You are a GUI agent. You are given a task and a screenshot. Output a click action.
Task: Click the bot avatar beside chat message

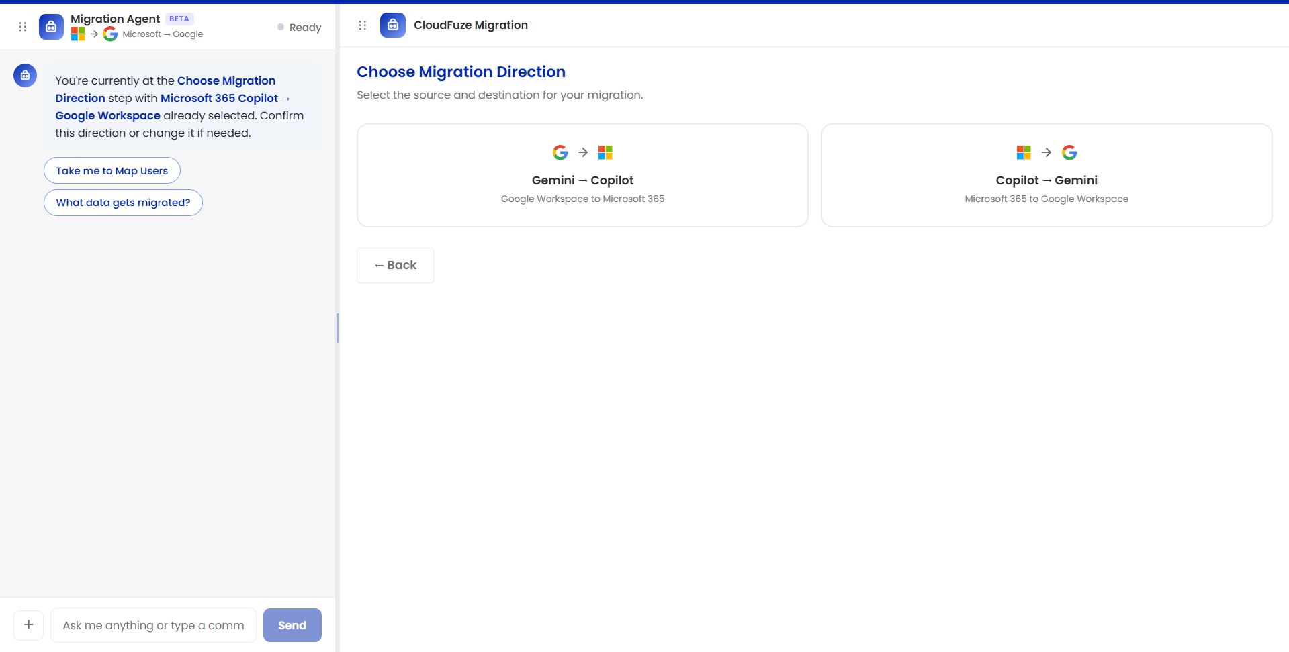(26, 75)
